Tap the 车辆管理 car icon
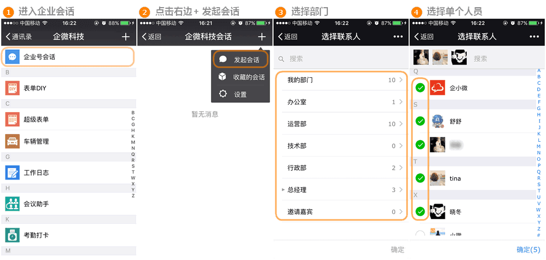Image resolution: width=546 pixels, height=260 pixels. tap(12, 141)
